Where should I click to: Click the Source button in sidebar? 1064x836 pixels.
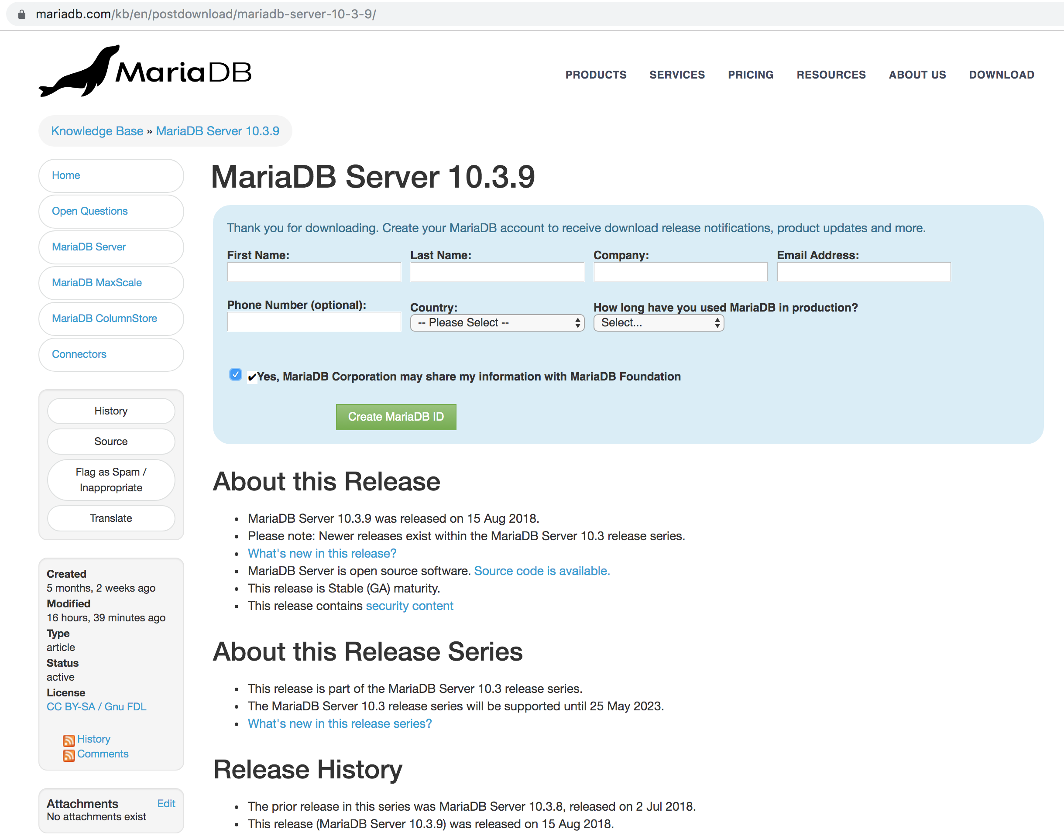(x=111, y=442)
